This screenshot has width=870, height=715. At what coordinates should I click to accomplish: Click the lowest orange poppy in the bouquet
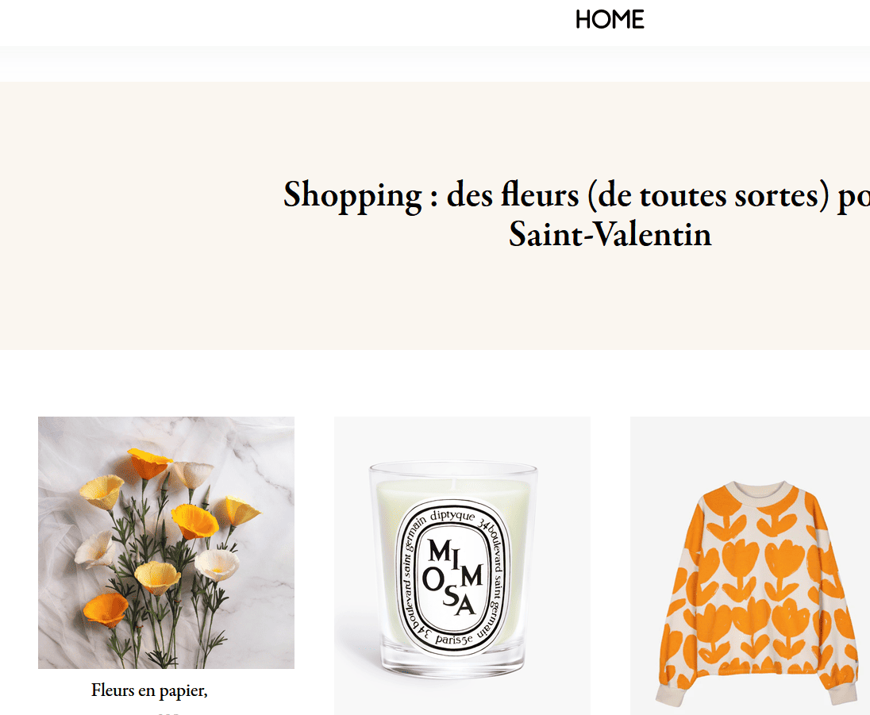[x=106, y=609]
